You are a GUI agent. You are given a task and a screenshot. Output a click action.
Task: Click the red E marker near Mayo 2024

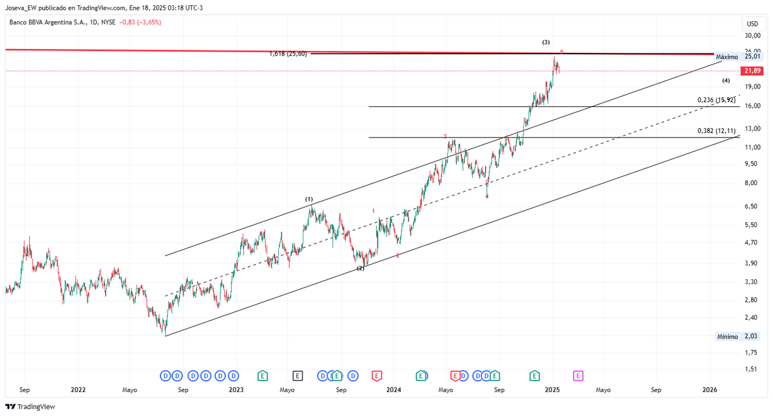455,375
